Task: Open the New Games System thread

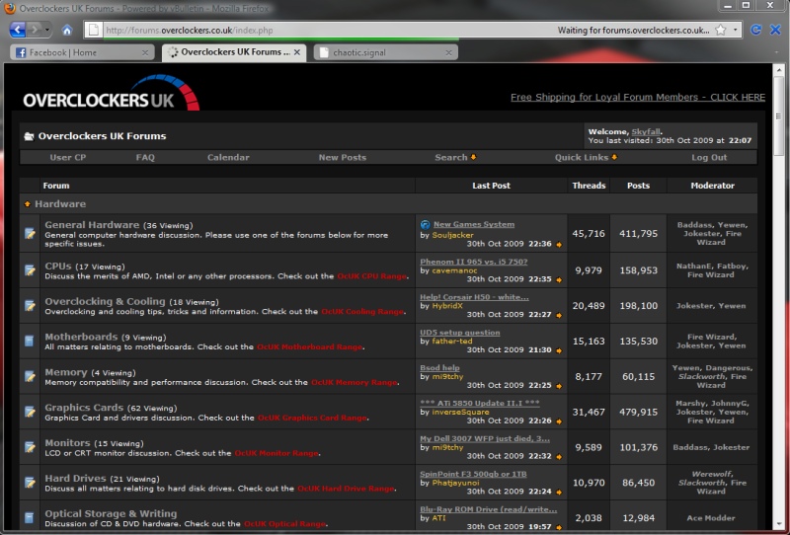Action: [x=474, y=224]
